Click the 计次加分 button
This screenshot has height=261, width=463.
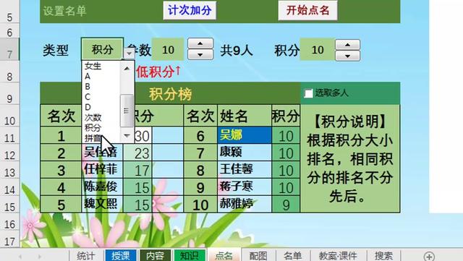tap(190, 10)
